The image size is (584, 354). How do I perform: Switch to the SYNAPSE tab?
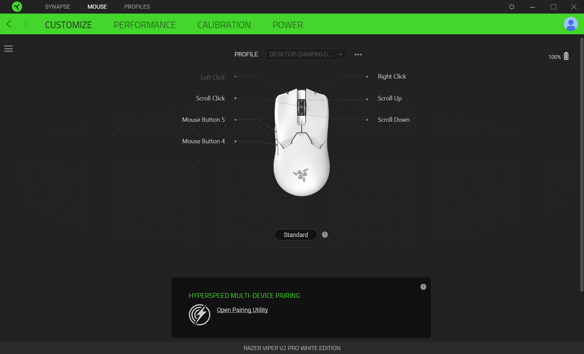coord(58,7)
